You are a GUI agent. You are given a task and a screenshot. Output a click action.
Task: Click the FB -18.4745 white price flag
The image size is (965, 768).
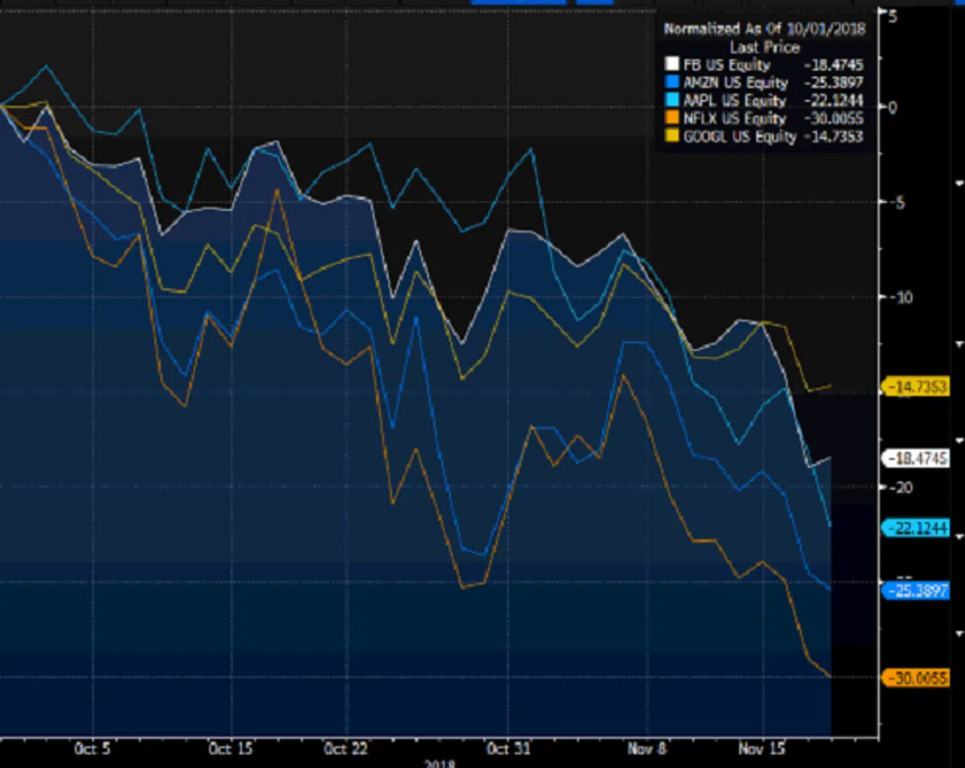click(x=917, y=457)
